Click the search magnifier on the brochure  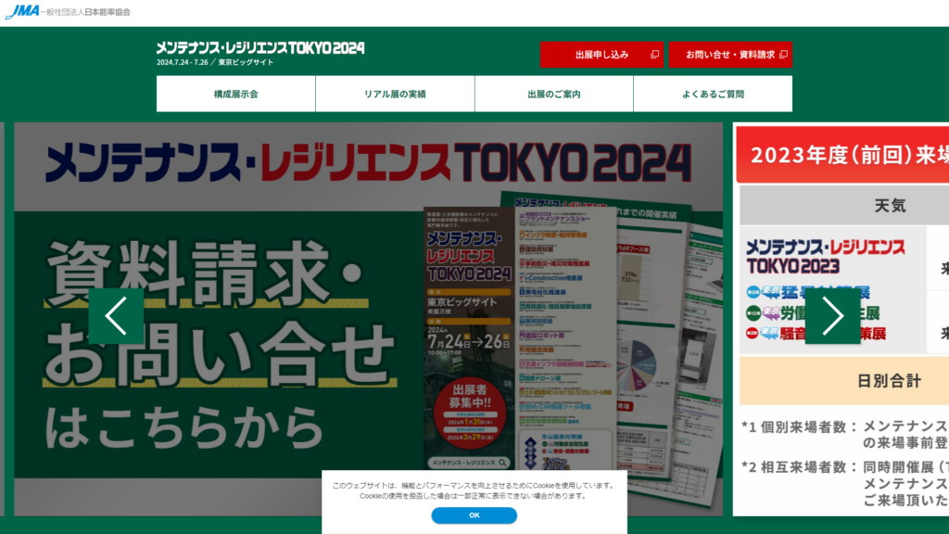pos(502,463)
